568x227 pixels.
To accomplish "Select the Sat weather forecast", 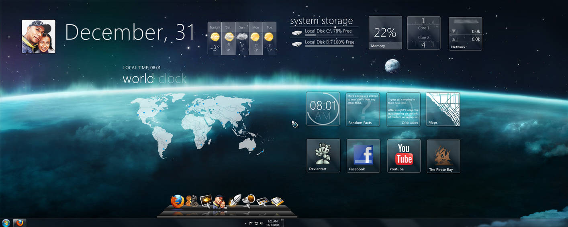I will coord(229,38).
